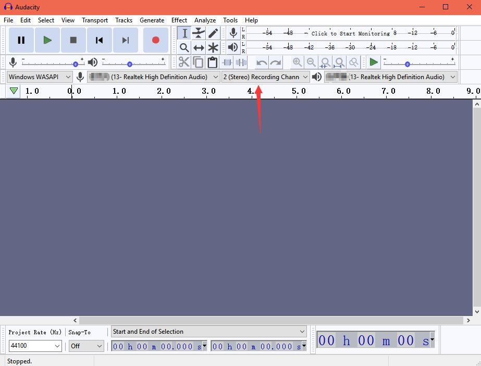Screen dimensions: 481x366
Task: Select the Zoom (magnifier) tool
Action: coord(184,47)
